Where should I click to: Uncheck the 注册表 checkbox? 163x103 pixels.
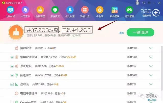click(x=12, y=84)
